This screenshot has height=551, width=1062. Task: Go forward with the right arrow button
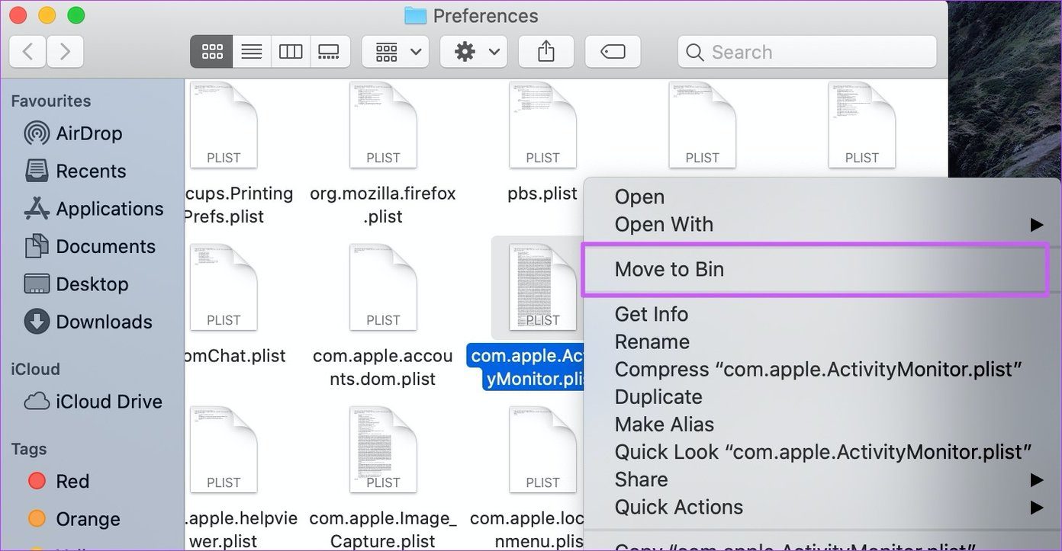(66, 52)
